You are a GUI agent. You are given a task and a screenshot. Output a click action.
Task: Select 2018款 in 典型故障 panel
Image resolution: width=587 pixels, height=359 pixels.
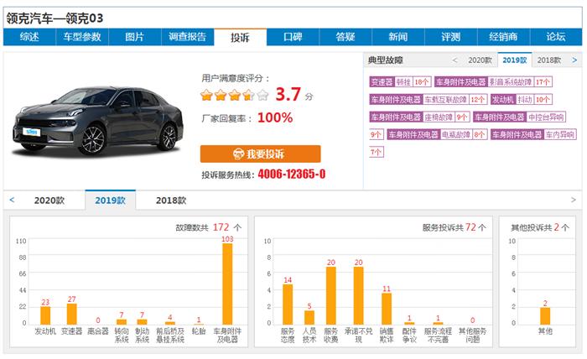(549, 60)
